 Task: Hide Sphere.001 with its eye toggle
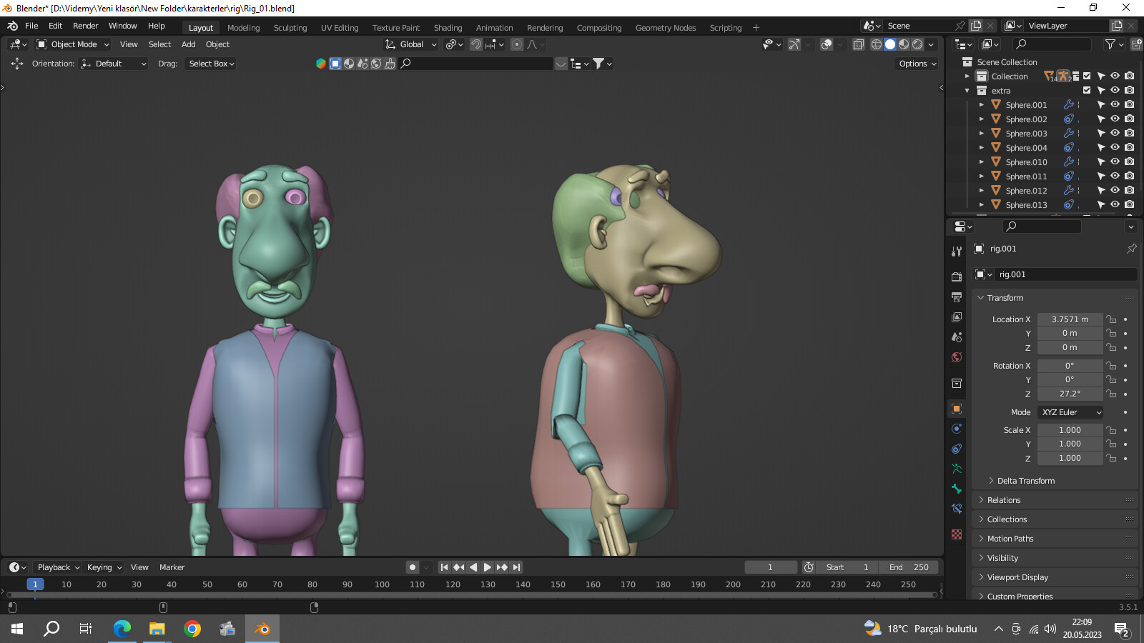[1115, 104]
